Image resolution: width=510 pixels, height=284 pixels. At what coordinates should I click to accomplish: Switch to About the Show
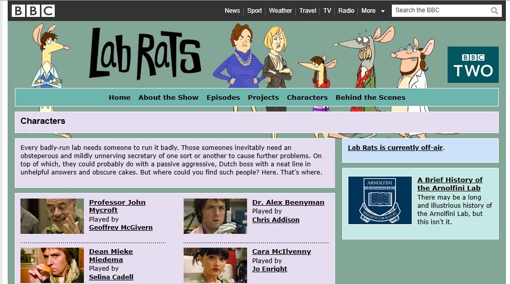[168, 97]
